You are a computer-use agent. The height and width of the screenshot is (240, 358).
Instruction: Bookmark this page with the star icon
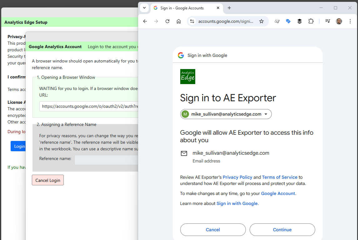(261, 21)
